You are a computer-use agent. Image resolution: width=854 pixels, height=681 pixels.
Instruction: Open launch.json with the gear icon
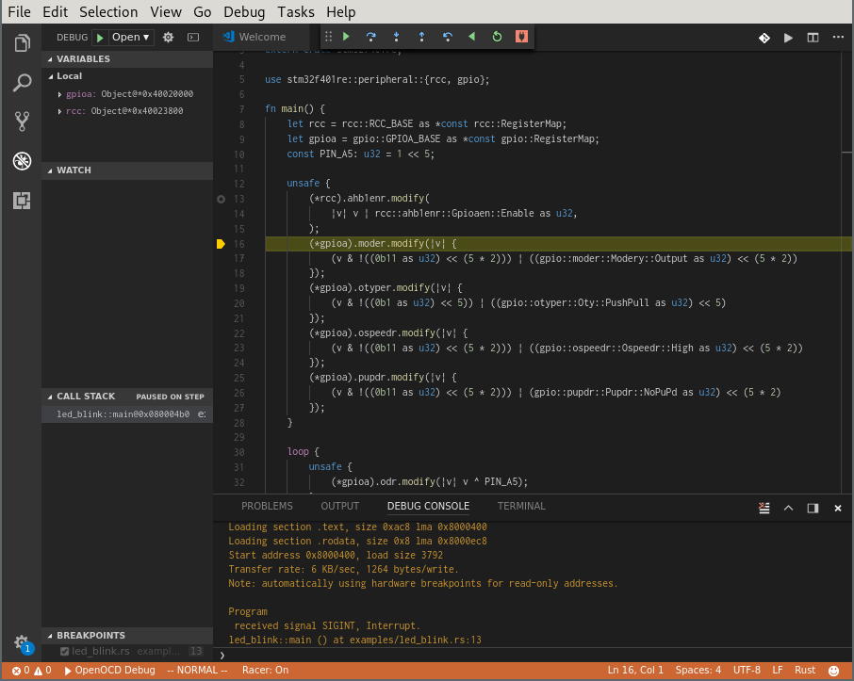click(169, 38)
